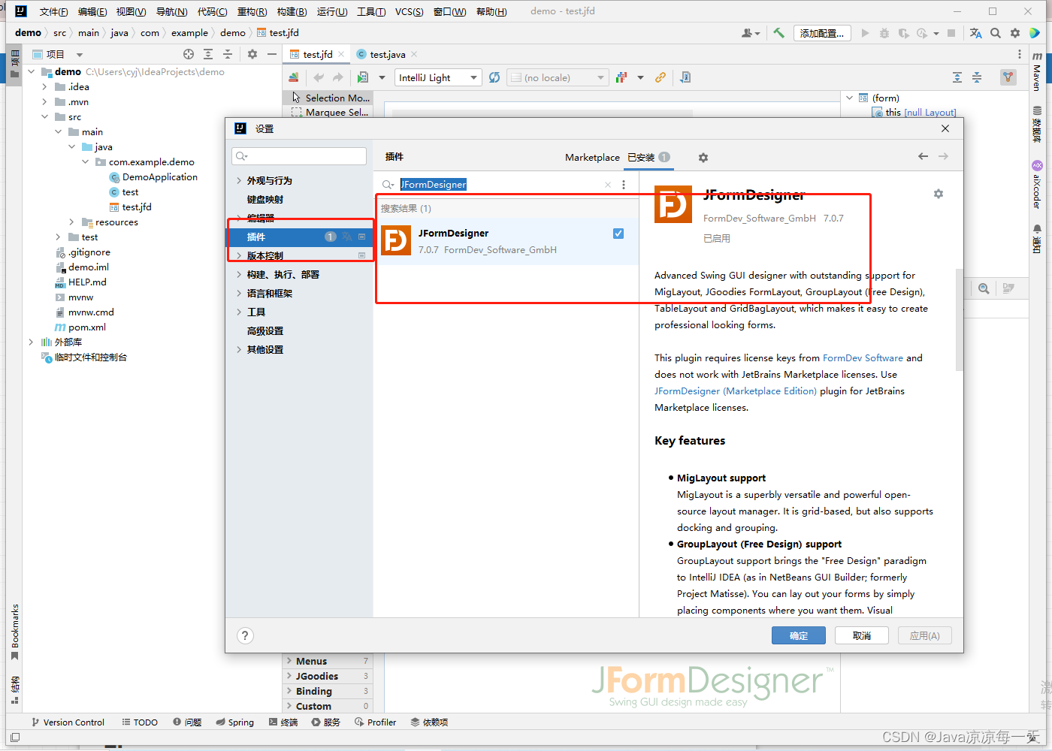Toggle the filter button in structure toolbar
Viewport: 1052px width, 751px height.
coord(1008,77)
